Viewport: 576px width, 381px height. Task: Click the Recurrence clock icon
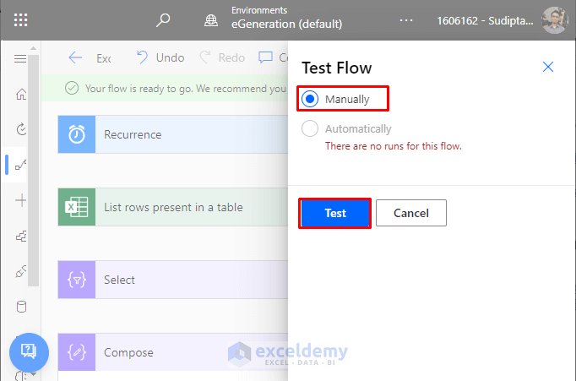coord(77,134)
